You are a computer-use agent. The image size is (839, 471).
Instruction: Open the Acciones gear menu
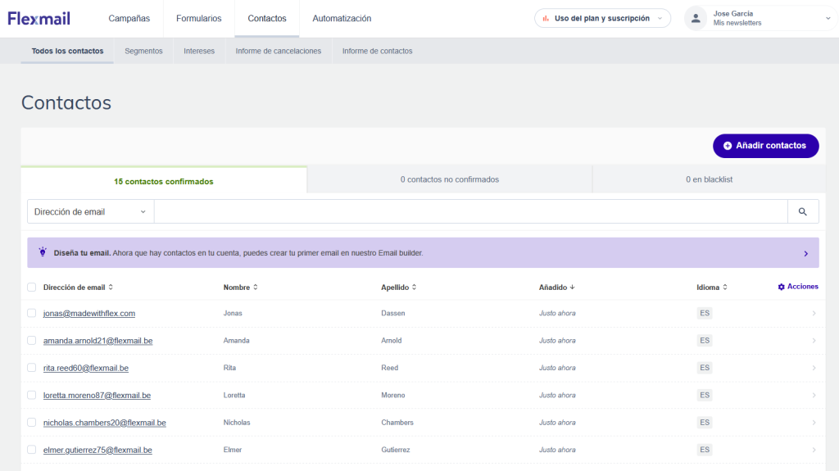coord(798,287)
